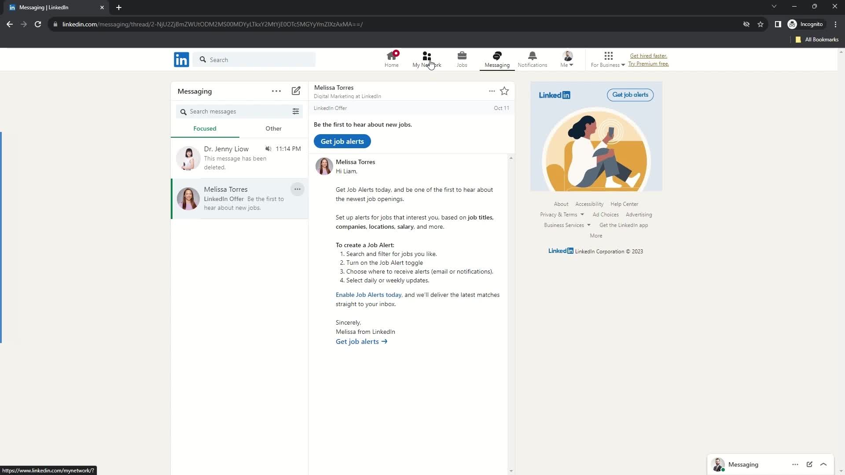Viewport: 845px width, 475px height.
Task: Open the All Bookmarks folder
Action: [817, 40]
